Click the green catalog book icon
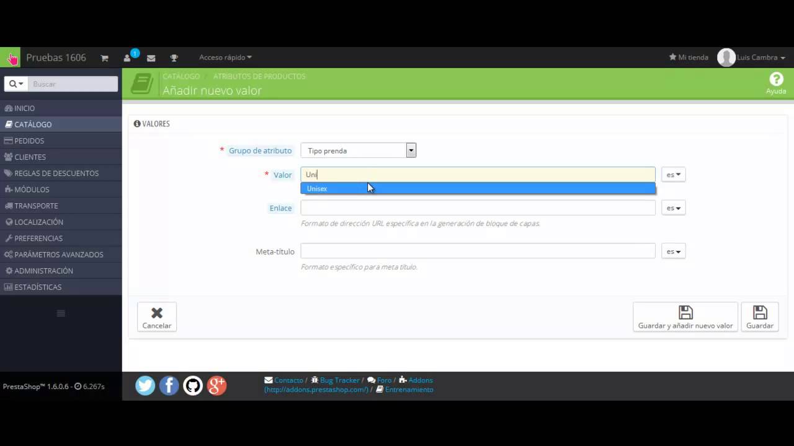This screenshot has width=794, height=446. click(142, 84)
